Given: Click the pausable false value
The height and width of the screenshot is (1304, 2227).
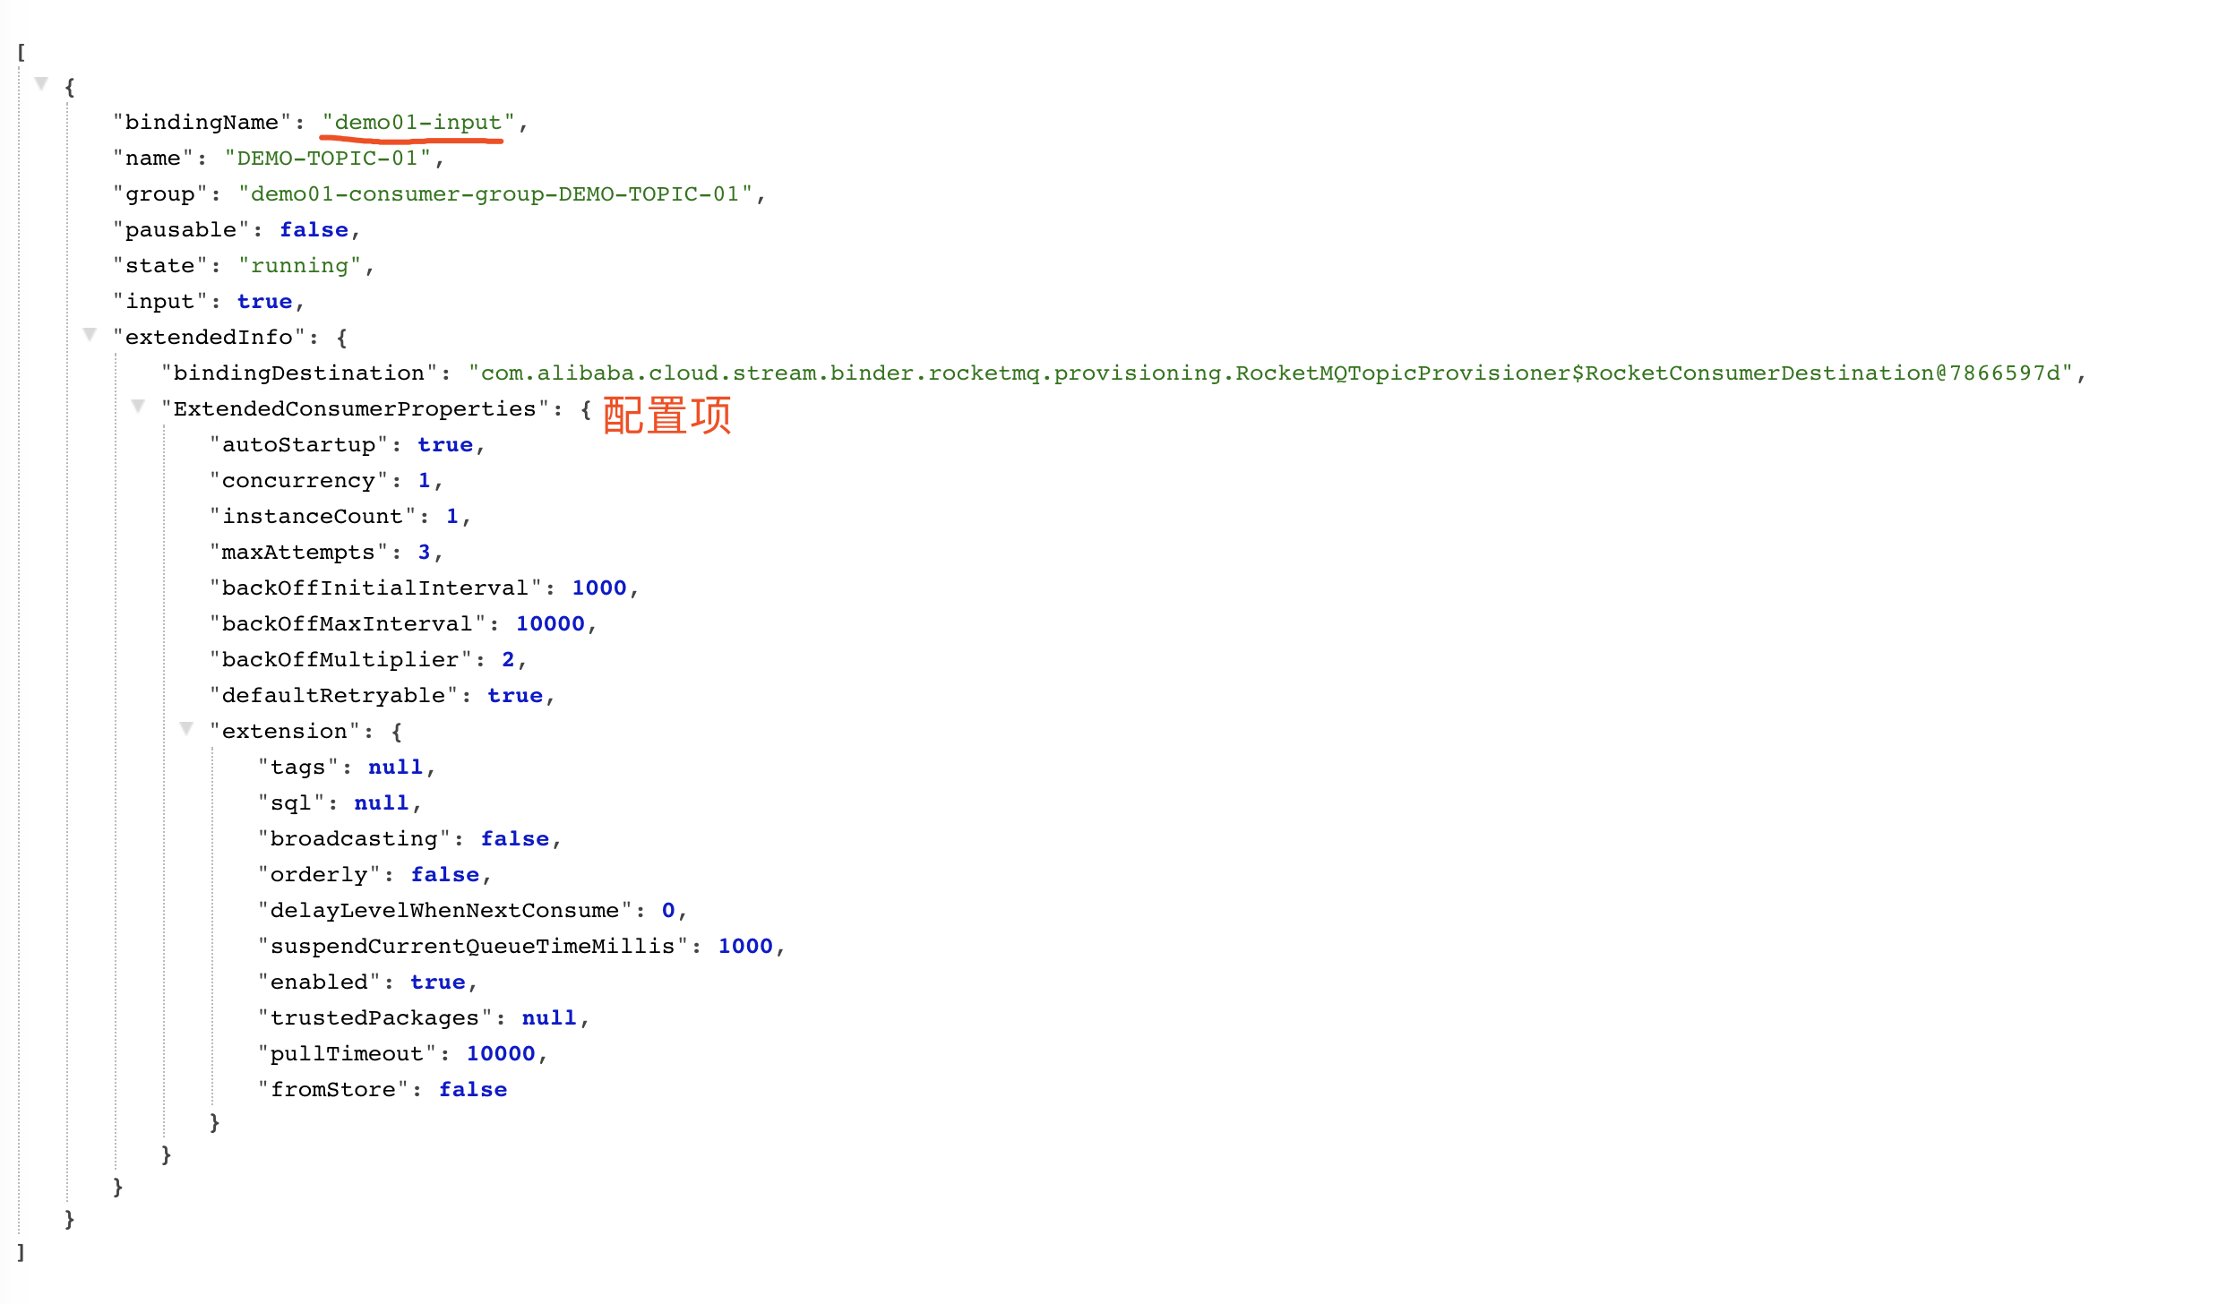Looking at the screenshot, I should point(314,230).
